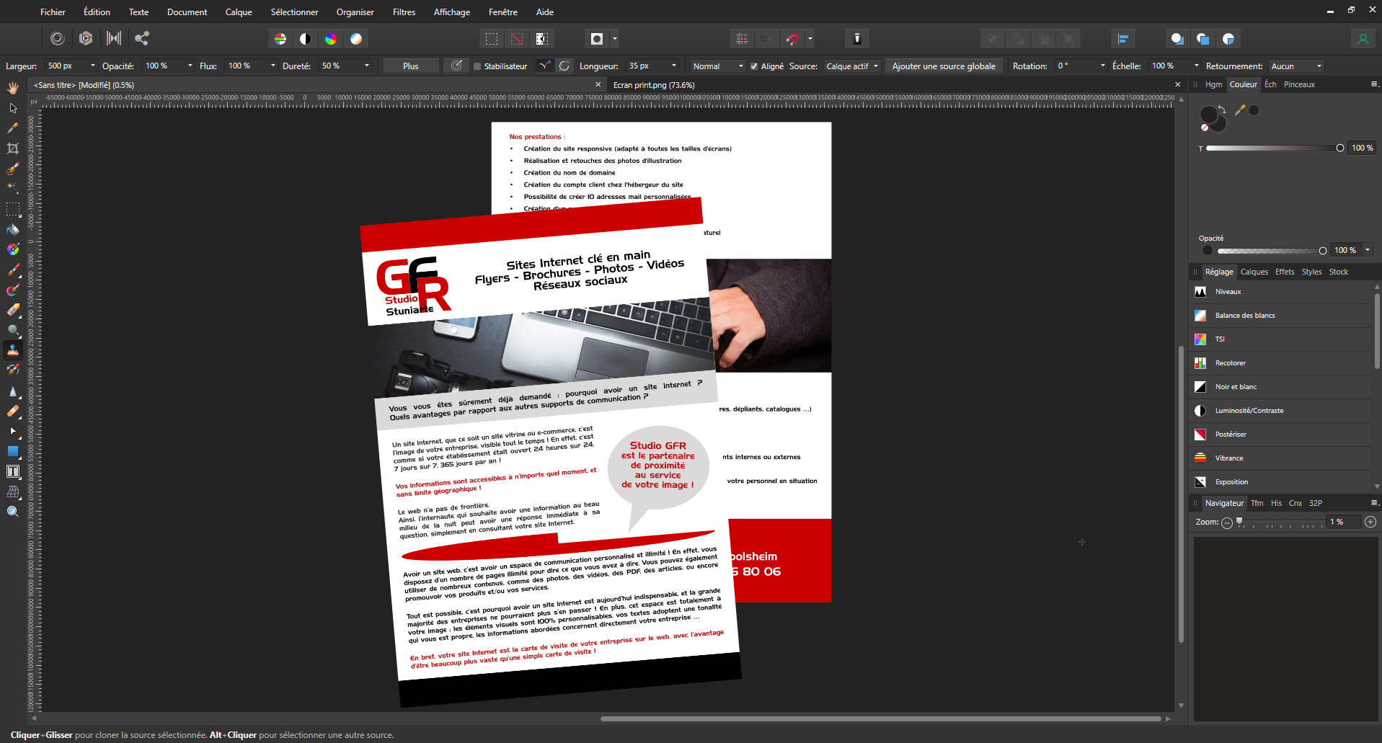Screen dimensions: 1382x743
Task: Select the Rectangle shape tool
Action: point(13,451)
